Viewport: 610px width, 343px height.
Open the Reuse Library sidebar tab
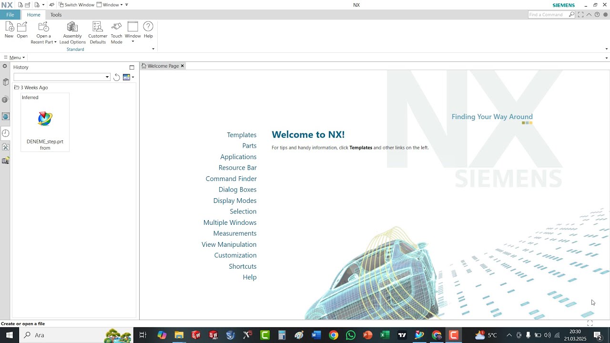click(x=5, y=82)
